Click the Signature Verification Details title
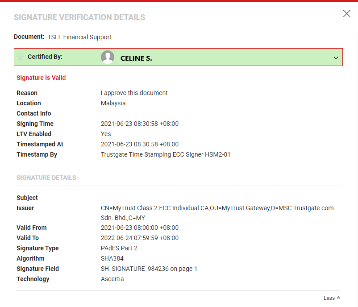The image size is (358, 307). tap(79, 17)
